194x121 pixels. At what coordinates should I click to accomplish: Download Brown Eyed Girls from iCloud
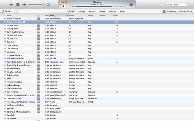coord(39,19)
